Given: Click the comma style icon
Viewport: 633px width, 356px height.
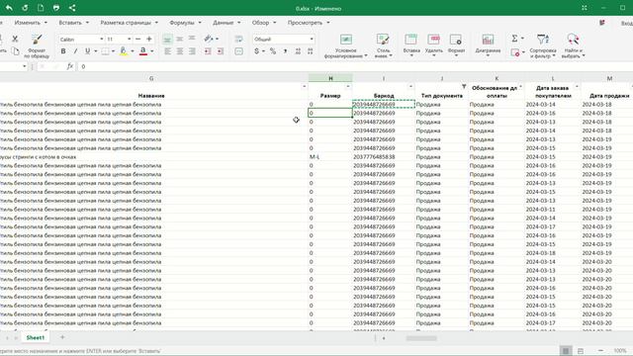Looking at the screenshot, I should (x=286, y=51).
